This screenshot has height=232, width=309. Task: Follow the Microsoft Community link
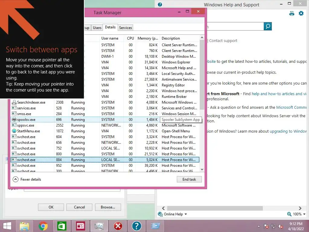(x=291, y=107)
